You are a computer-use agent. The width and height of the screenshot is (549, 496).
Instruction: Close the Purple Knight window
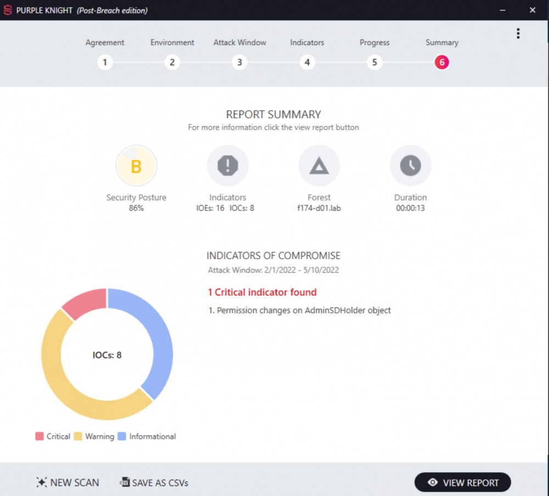pyautogui.click(x=533, y=10)
